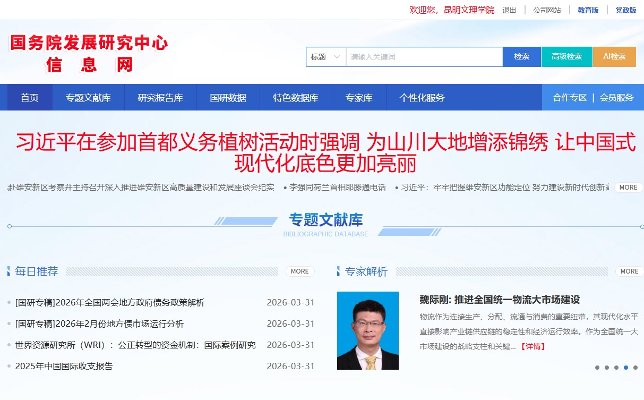
Task: Open the 标题 search field selector
Action: [x=325, y=56]
